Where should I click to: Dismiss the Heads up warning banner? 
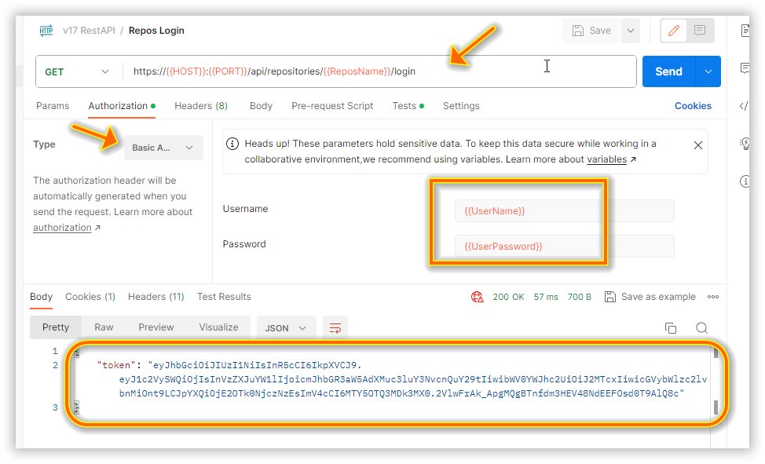point(697,145)
